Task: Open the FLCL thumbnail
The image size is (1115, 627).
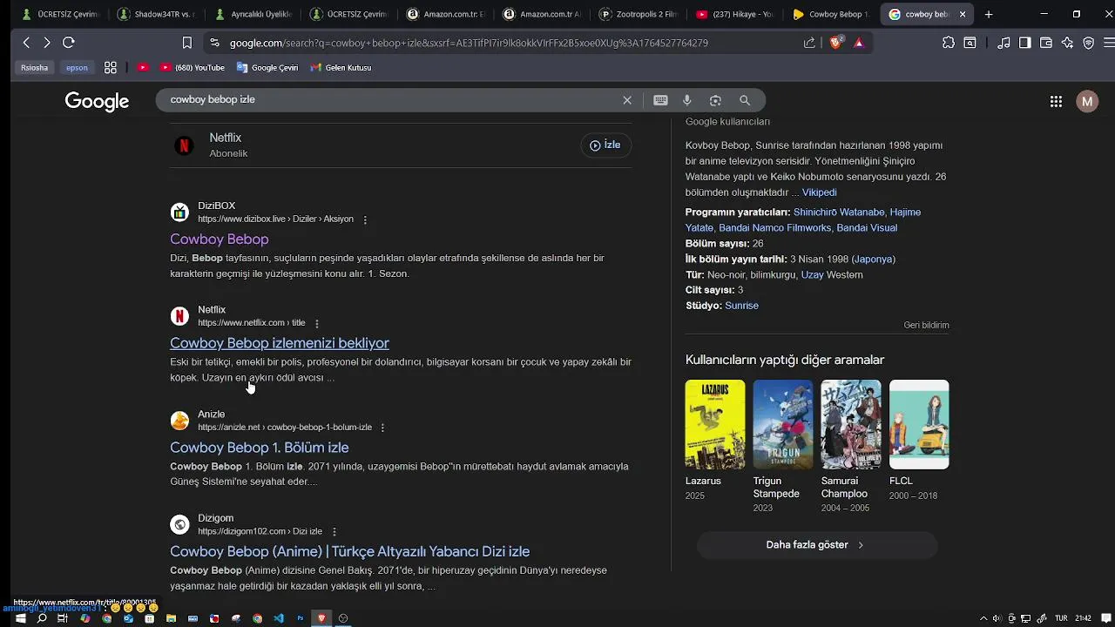Action: (919, 424)
